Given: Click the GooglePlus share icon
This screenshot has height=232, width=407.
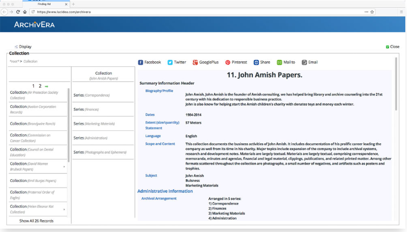Looking at the screenshot, I should click(195, 62).
